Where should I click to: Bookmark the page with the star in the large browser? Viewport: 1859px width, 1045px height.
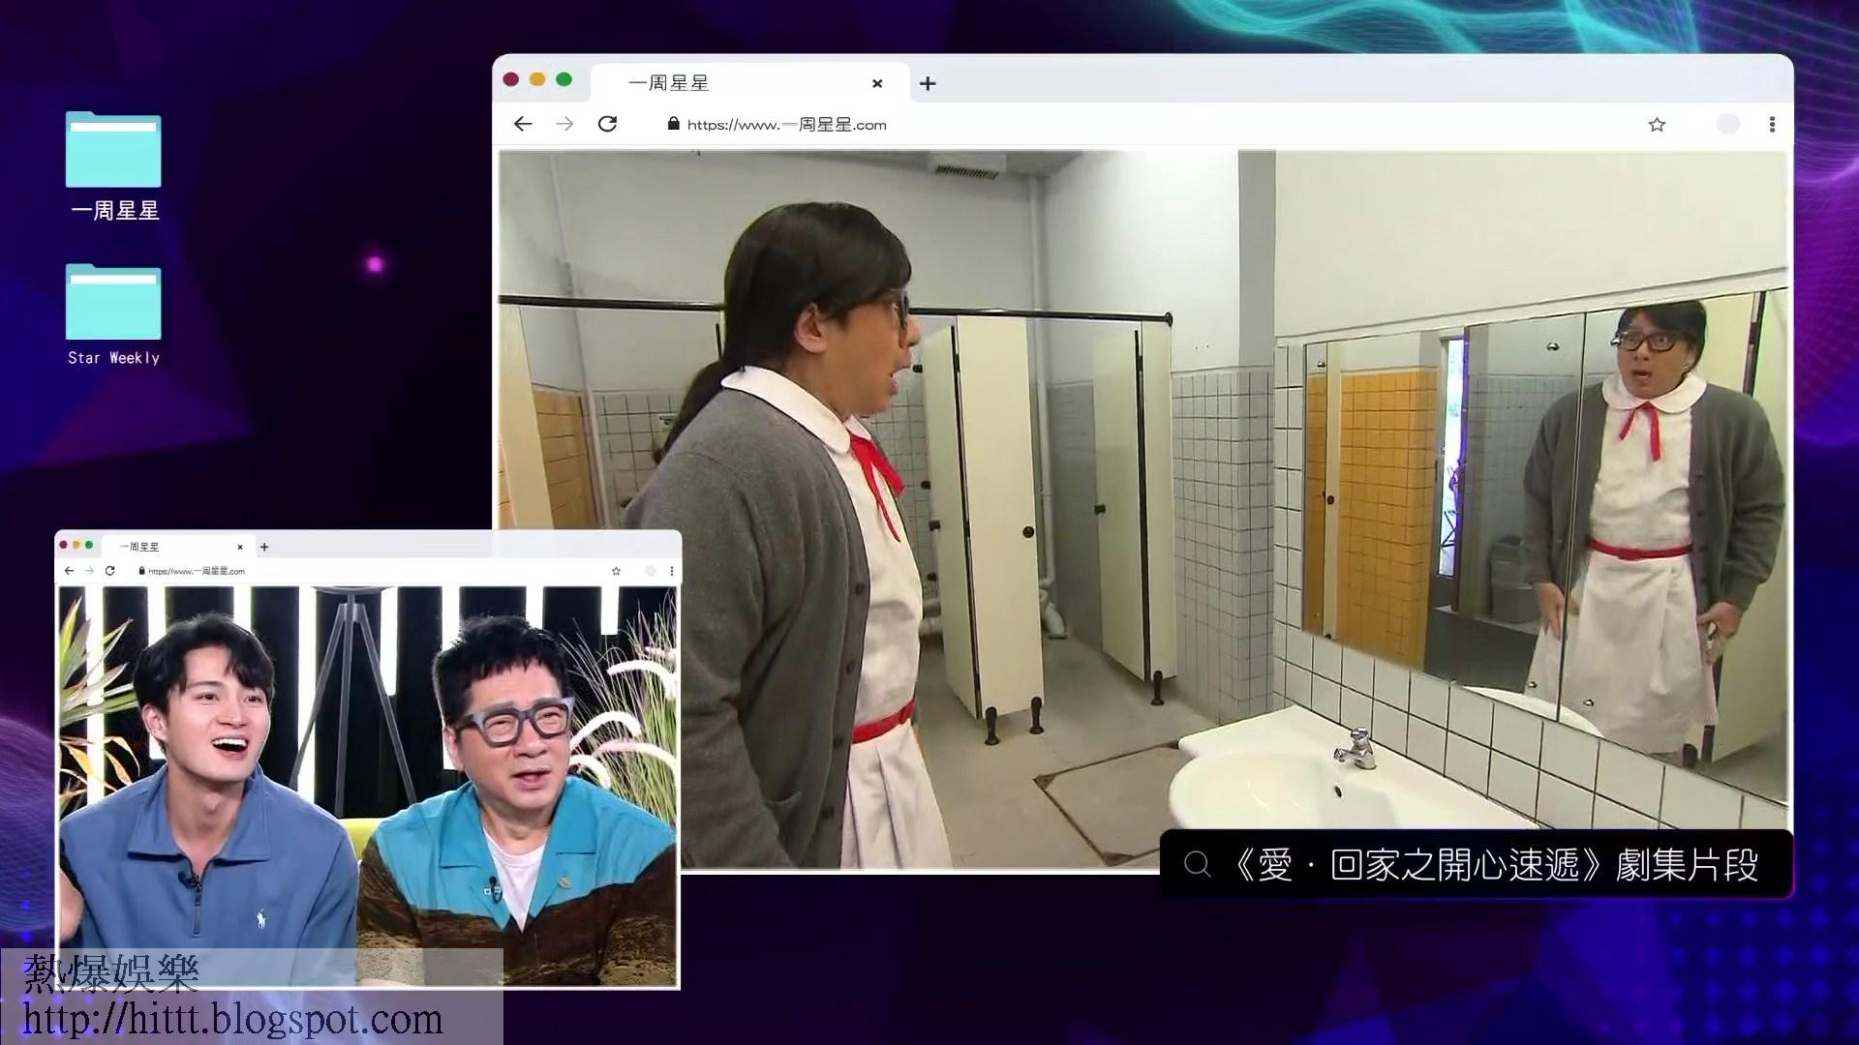(x=1657, y=125)
